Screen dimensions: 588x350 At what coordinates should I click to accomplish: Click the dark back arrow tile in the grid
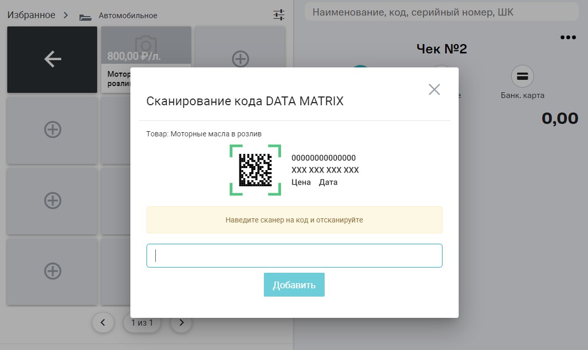click(x=52, y=59)
